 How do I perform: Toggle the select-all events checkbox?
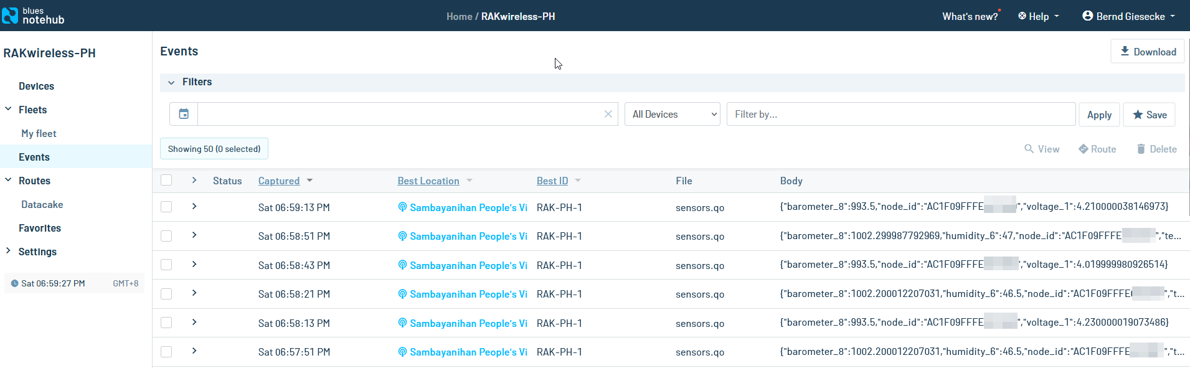coord(166,180)
